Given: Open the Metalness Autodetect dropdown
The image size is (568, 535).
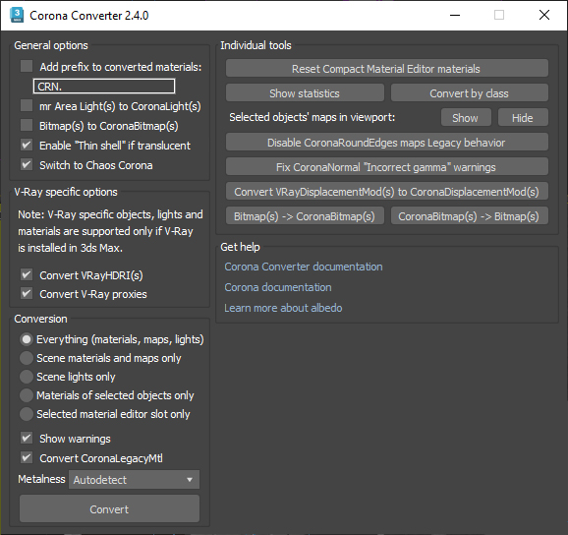Looking at the screenshot, I should coord(134,480).
